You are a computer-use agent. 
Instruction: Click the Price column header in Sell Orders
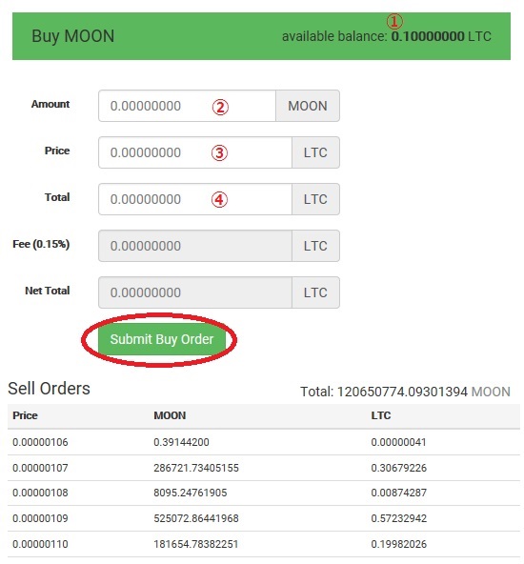click(x=25, y=415)
